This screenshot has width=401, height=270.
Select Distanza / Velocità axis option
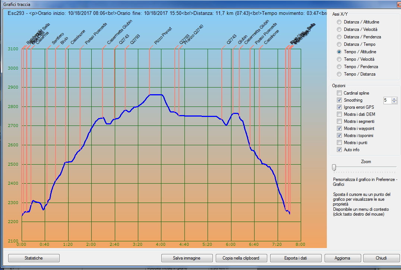click(339, 29)
